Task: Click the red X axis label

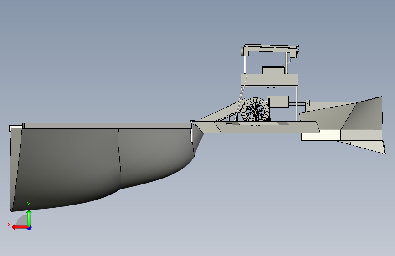Action: coord(9,225)
